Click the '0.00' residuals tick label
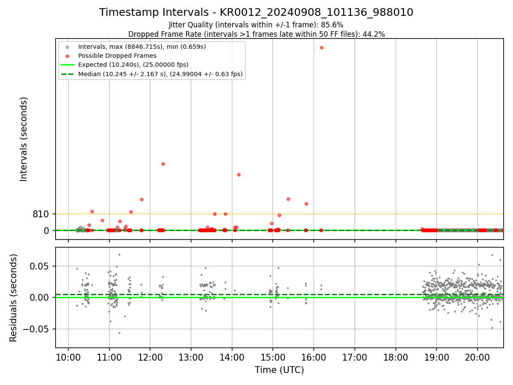The height and width of the screenshot is (385, 513). [39, 297]
